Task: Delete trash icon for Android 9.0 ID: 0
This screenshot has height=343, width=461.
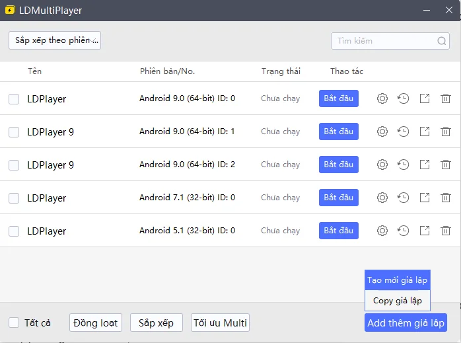Action: click(446, 98)
